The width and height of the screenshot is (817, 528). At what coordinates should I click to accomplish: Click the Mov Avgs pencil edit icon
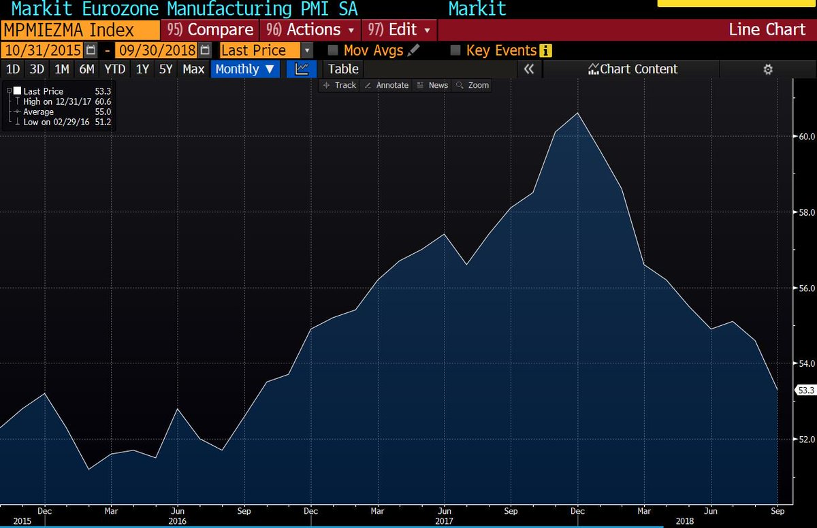414,50
